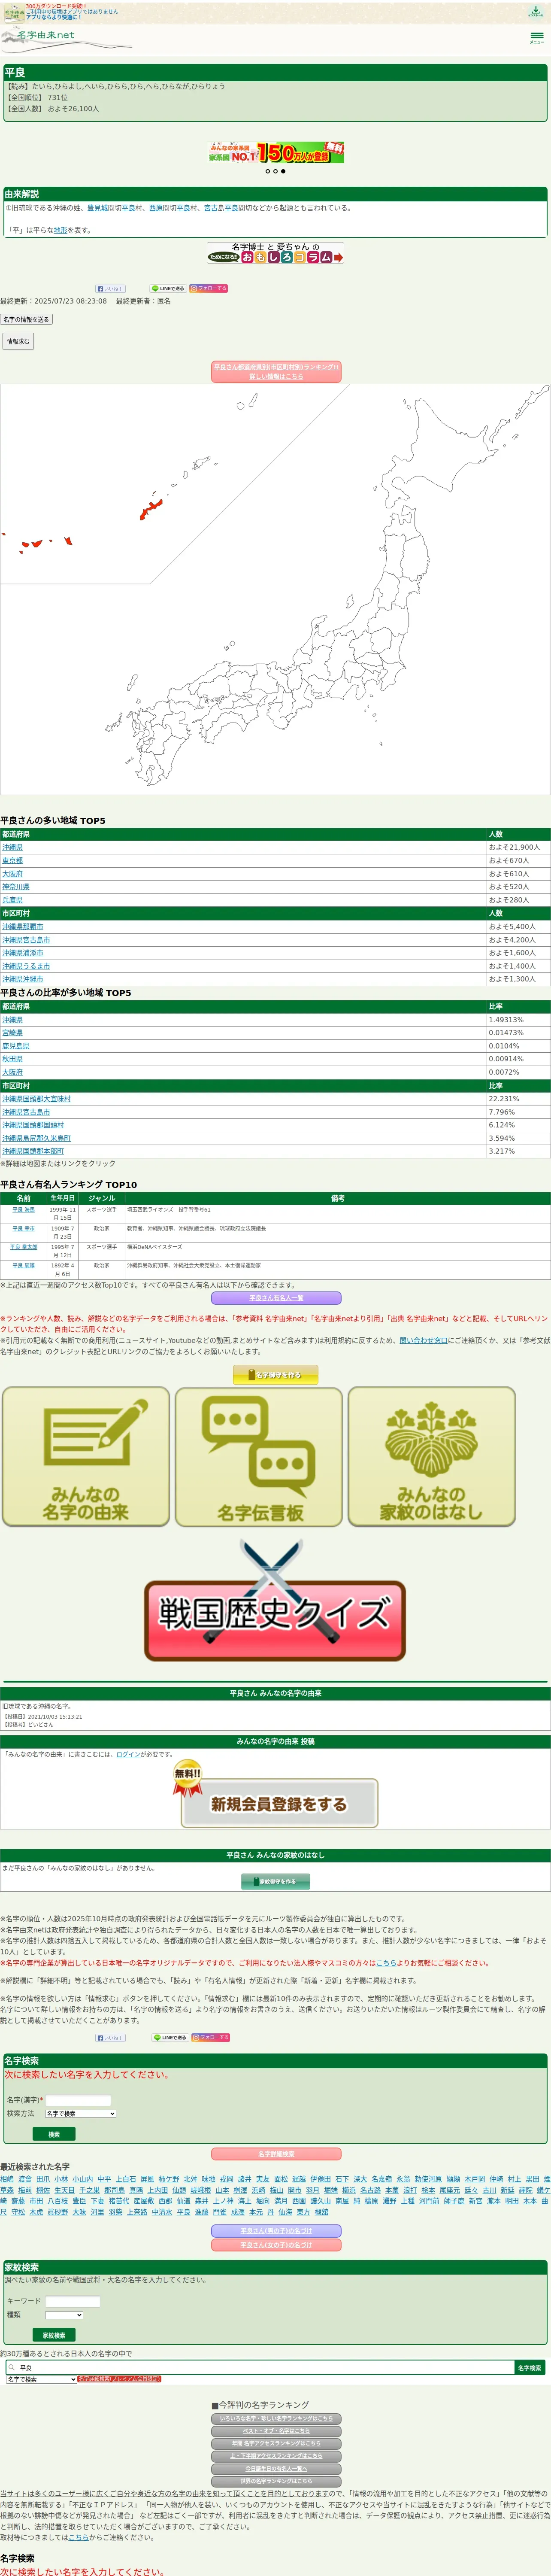Follow the 豊見城 link in 由来解説

(97, 208)
